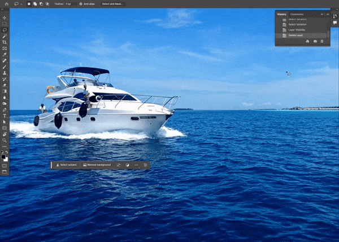Open the background color swatch
The width and height of the screenshot is (339, 242).
click(x=7, y=160)
